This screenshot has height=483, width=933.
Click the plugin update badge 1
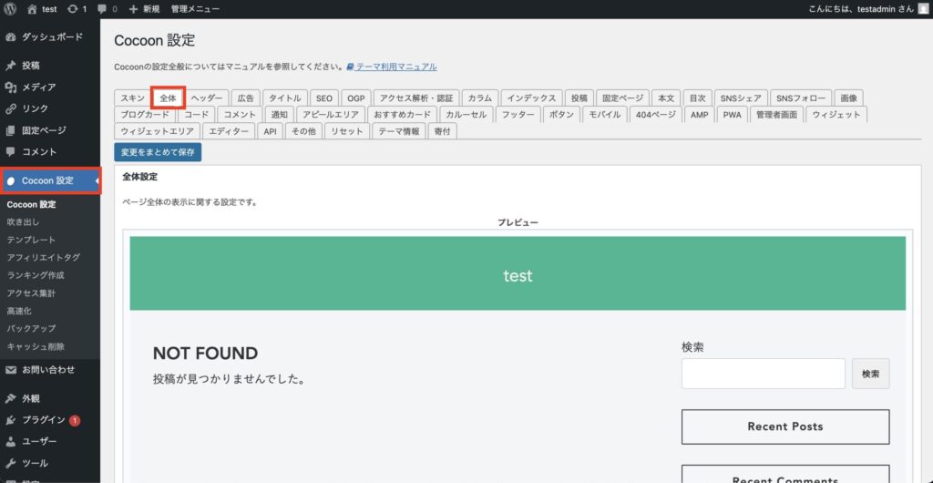point(75,420)
